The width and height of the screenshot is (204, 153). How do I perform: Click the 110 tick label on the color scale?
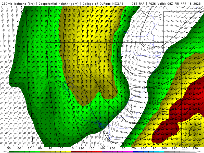click(x=71, y=148)
